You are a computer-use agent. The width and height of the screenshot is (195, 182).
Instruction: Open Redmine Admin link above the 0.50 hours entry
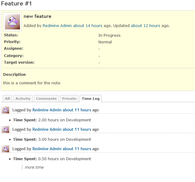coord(47,149)
